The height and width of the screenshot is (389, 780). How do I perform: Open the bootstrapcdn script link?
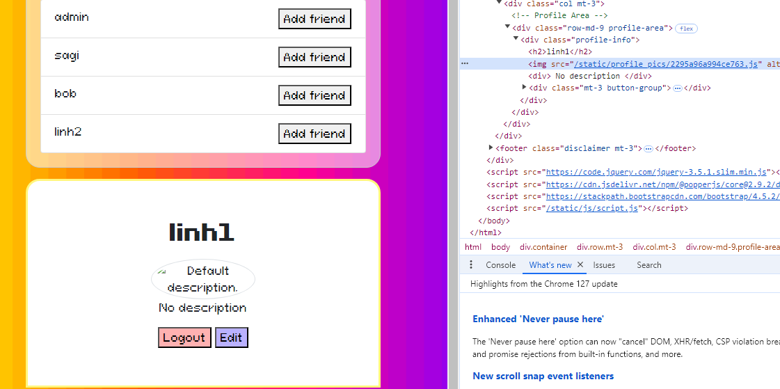[662, 196]
